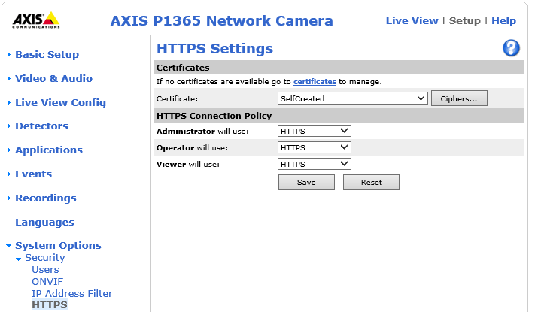Open the Administrator connection policy dropdown
This screenshot has height=312, width=535.
[x=315, y=131]
